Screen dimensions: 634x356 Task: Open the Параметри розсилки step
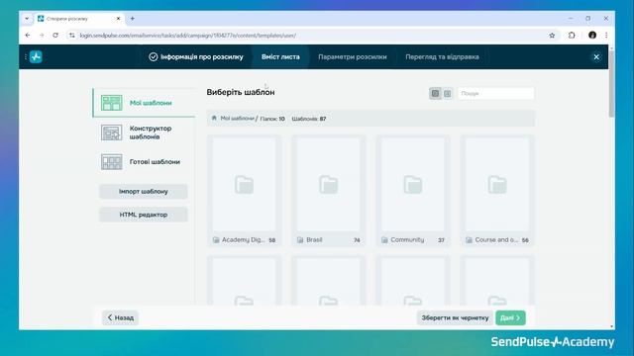pyautogui.click(x=353, y=57)
